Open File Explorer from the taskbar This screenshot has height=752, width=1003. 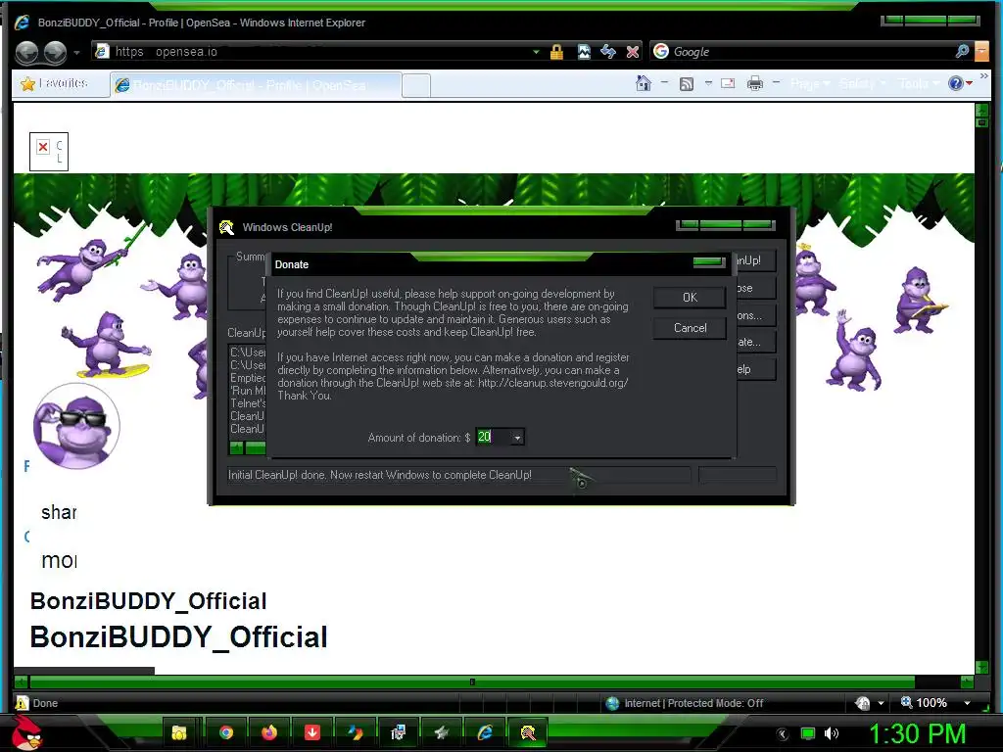pos(178,732)
